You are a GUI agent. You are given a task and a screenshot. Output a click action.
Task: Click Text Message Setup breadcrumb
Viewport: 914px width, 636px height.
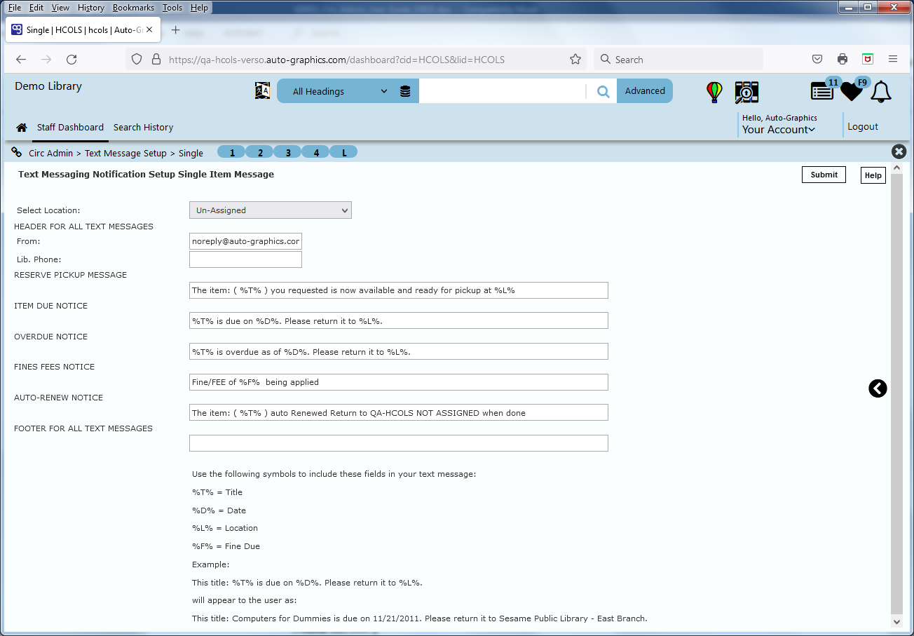(x=125, y=153)
